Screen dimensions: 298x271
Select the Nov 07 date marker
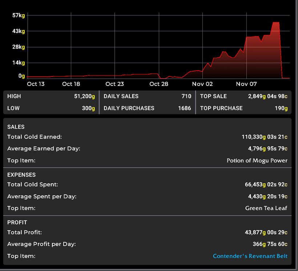coord(246,84)
